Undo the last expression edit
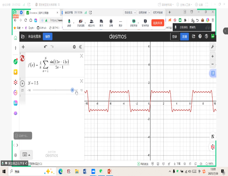Viewport: 228px width, 176px height. [x=45, y=47]
